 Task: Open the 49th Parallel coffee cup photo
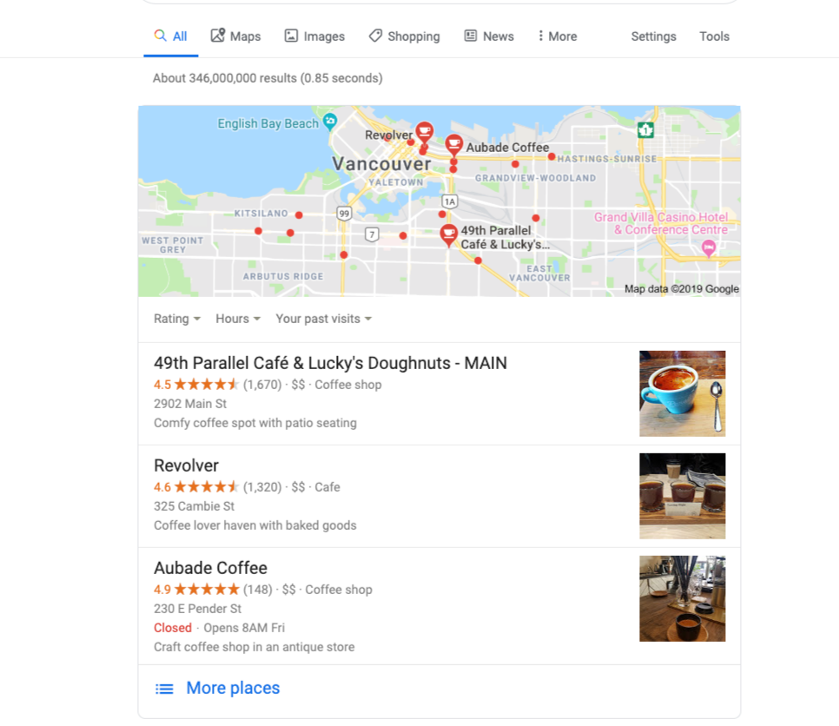click(x=682, y=393)
